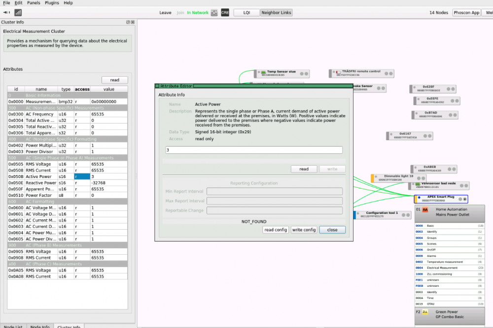Click the HA profile badge on endpoint 01
The image size is (493, 328).
coord(425,210)
